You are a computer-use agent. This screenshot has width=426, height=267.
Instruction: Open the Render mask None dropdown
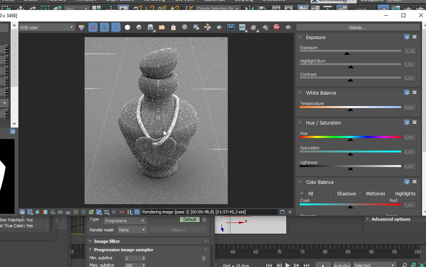pyautogui.click(x=132, y=230)
